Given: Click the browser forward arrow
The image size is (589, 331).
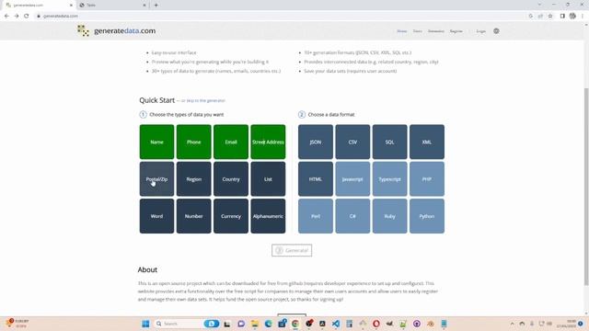Looking at the screenshot, I should pos(17,17).
